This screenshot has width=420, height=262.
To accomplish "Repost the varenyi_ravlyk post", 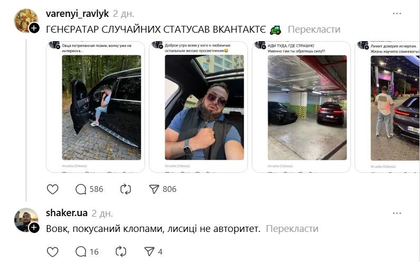I will pos(126,189).
